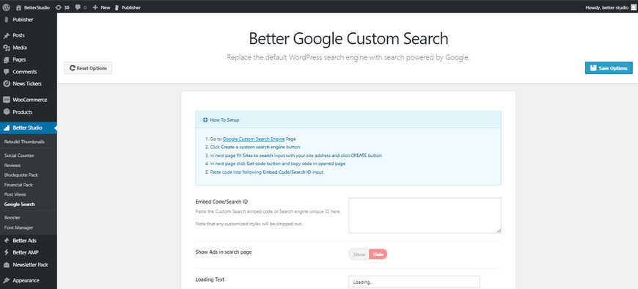This screenshot has height=289, width=638.
Task: Open the Better Studio sidebar menu label
Action: click(x=27, y=128)
